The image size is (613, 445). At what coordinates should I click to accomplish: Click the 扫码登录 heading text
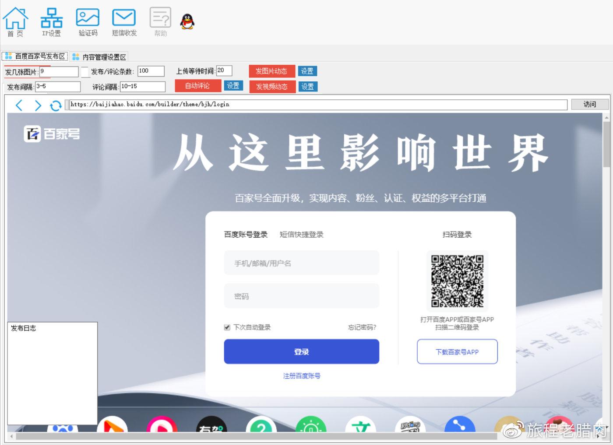coord(457,235)
